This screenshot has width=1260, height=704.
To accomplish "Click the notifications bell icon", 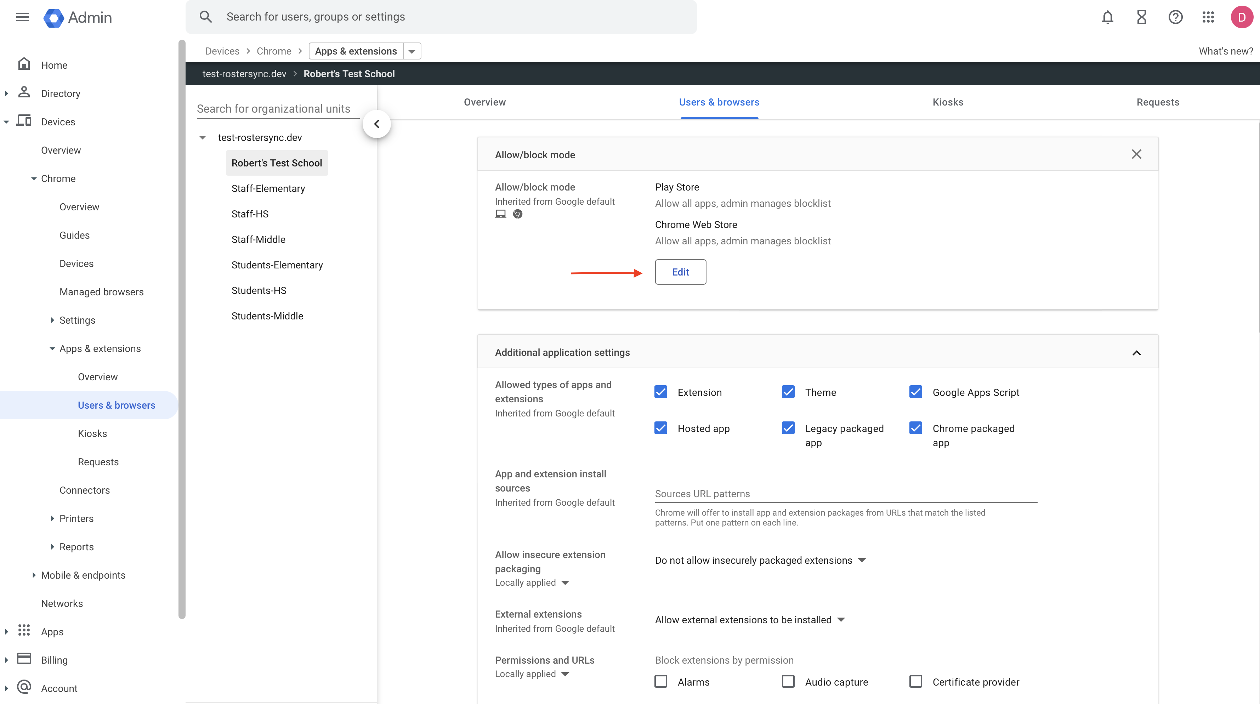I will pos(1107,17).
